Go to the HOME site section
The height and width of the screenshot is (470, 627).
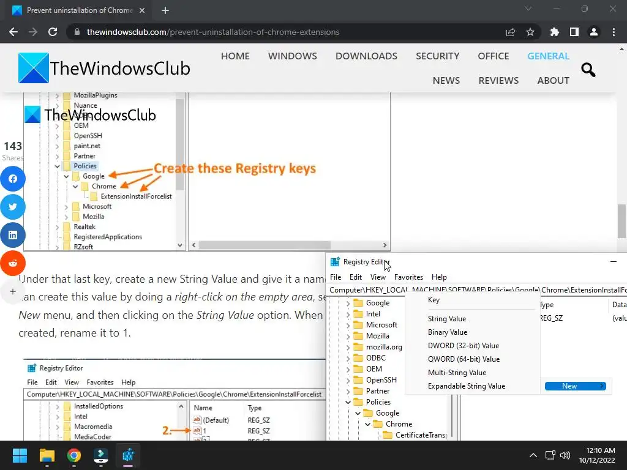click(x=235, y=56)
